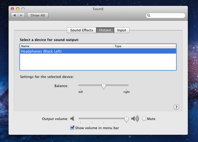Uncheck Show volume in menu bar
This screenshot has height=142, width=198.
72,128
